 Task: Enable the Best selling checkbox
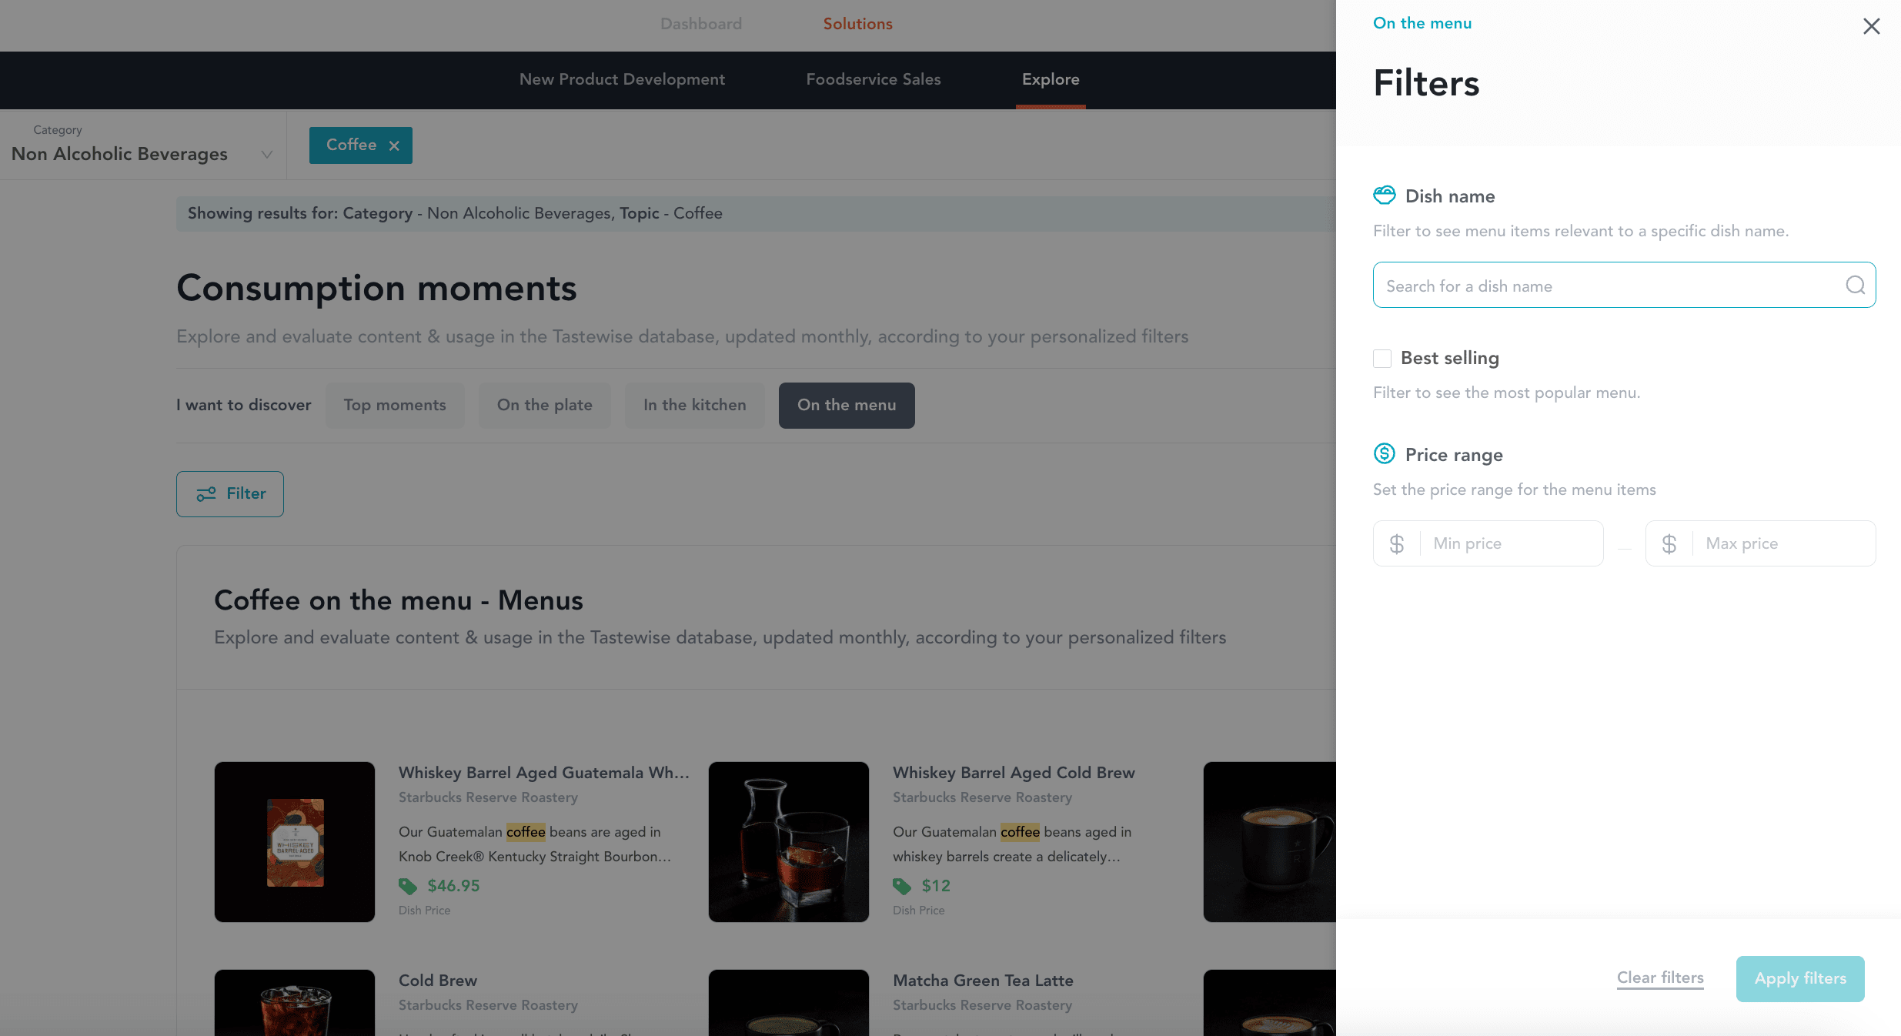coord(1382,359)
